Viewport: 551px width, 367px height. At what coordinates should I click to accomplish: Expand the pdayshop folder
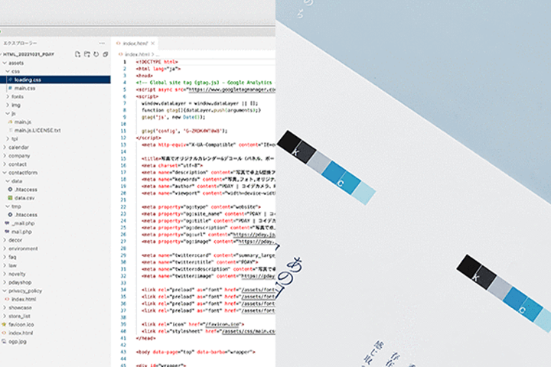5,282
